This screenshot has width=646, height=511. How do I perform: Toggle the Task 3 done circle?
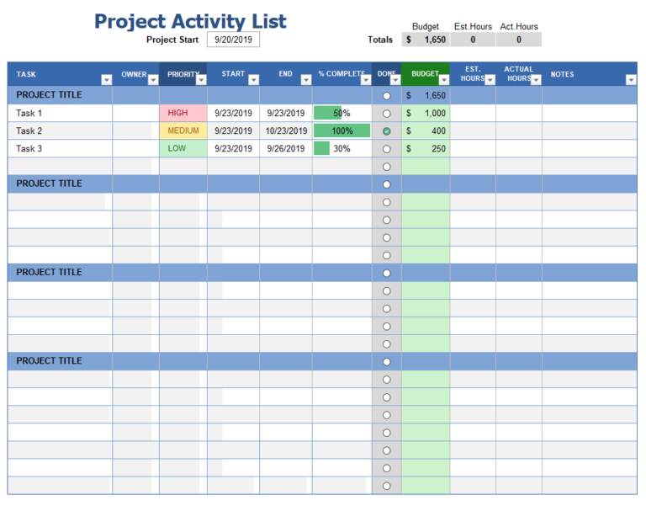tap(386, 149)
